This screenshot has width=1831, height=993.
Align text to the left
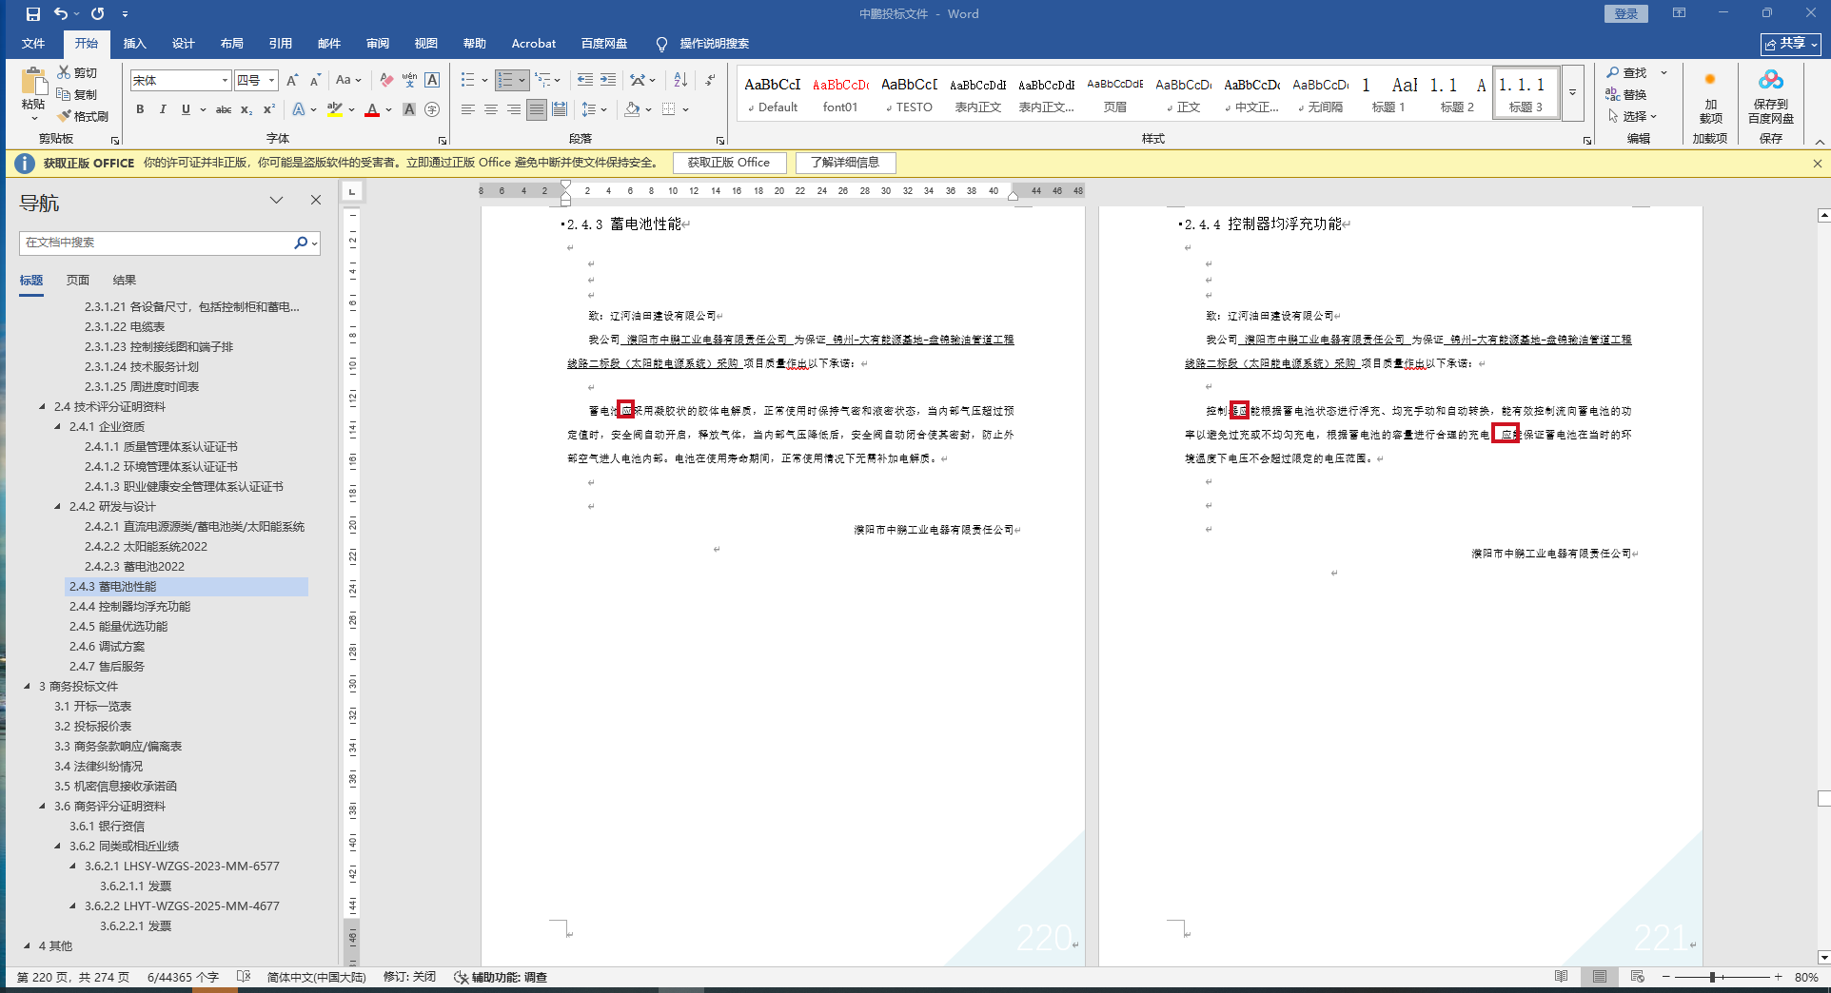pyautogui.click(x=468, y=109)
